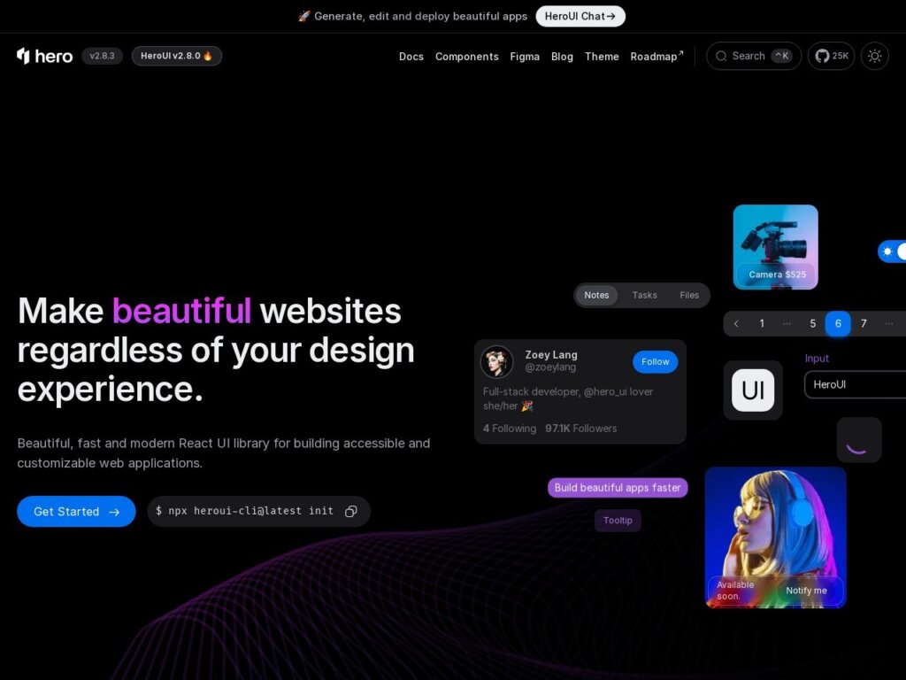Click the @zoeylang username
The height and width of the screenshot is (680, 906).
(550, 367)
